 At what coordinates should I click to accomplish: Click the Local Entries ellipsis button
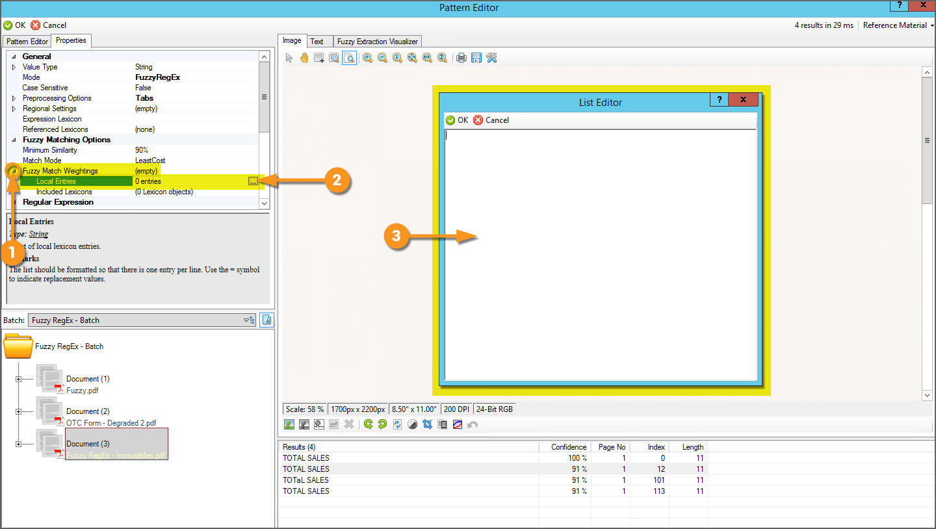(x=253, y=181)
